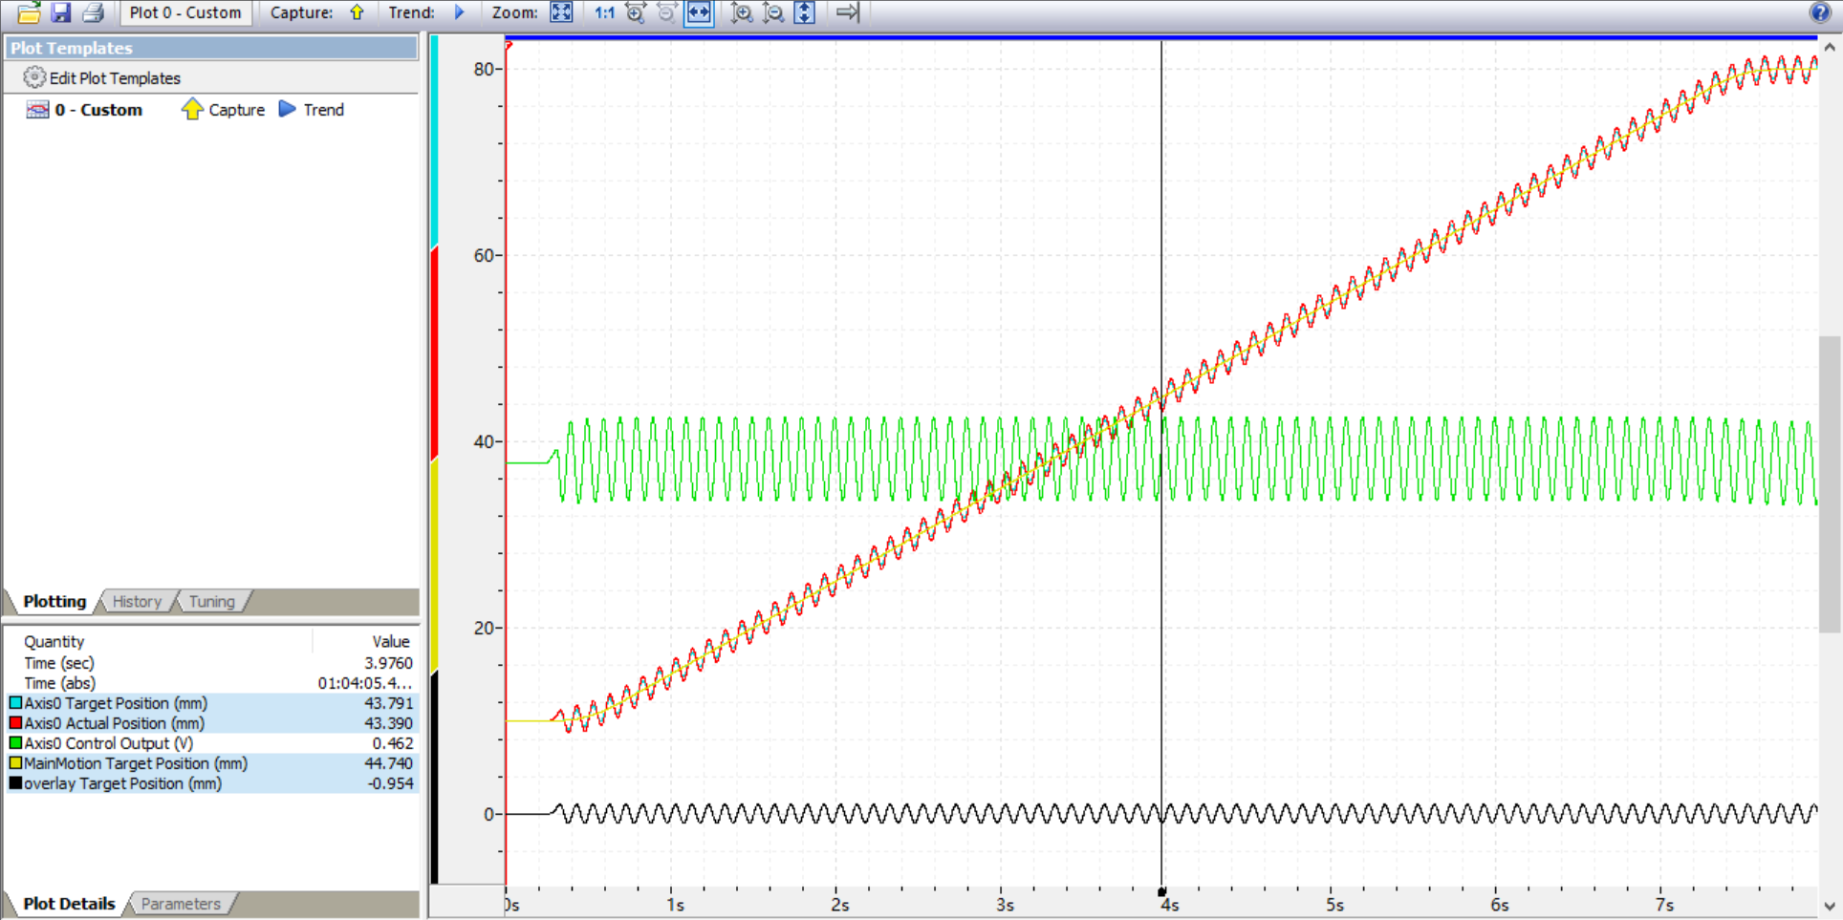The height and width of the screenshot is (920, 1843).
Task: Start trend using the toolbar blue play arrow
Action: click(460, 12)
